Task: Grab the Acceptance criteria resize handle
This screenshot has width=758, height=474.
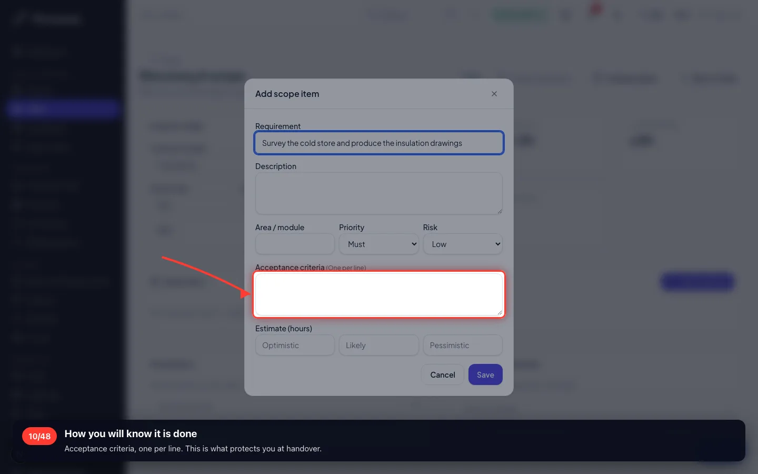Action: pyautogui.click(x=500, y=312)
